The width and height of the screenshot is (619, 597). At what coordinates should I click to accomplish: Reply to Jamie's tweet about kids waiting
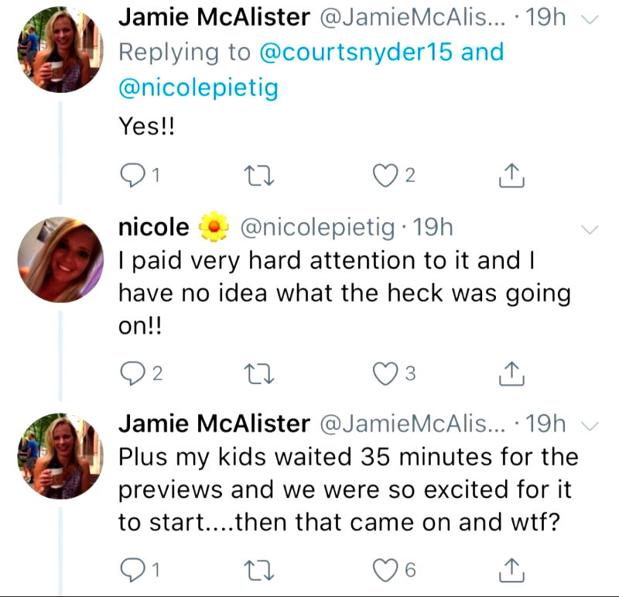[x=133, y=571]
